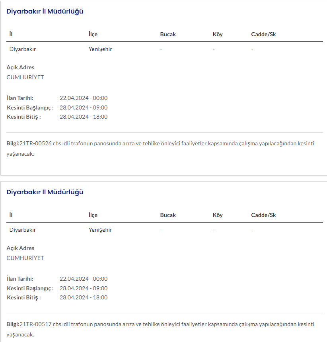Click the second Diyarbakır İl Müdürlüğü heading
The height and width of the screenshot is (342, 327).
(45, 192)
